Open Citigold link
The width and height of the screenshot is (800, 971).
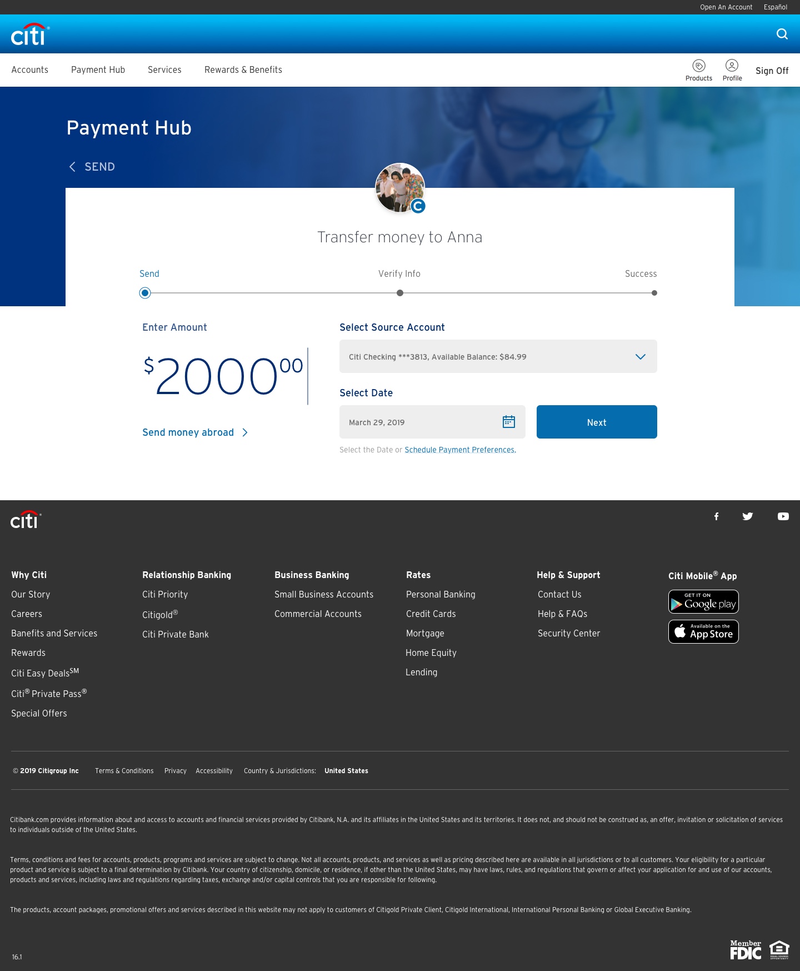[x=160, y=614]
